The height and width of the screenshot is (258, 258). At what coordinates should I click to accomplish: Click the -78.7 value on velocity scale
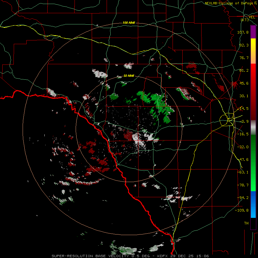(x=243, y=185)
